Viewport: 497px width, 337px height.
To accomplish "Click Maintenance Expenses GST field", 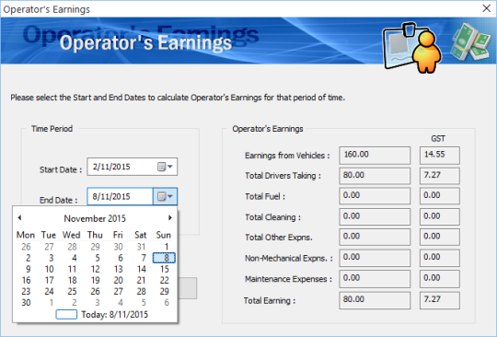I will (x=440, y=279).
